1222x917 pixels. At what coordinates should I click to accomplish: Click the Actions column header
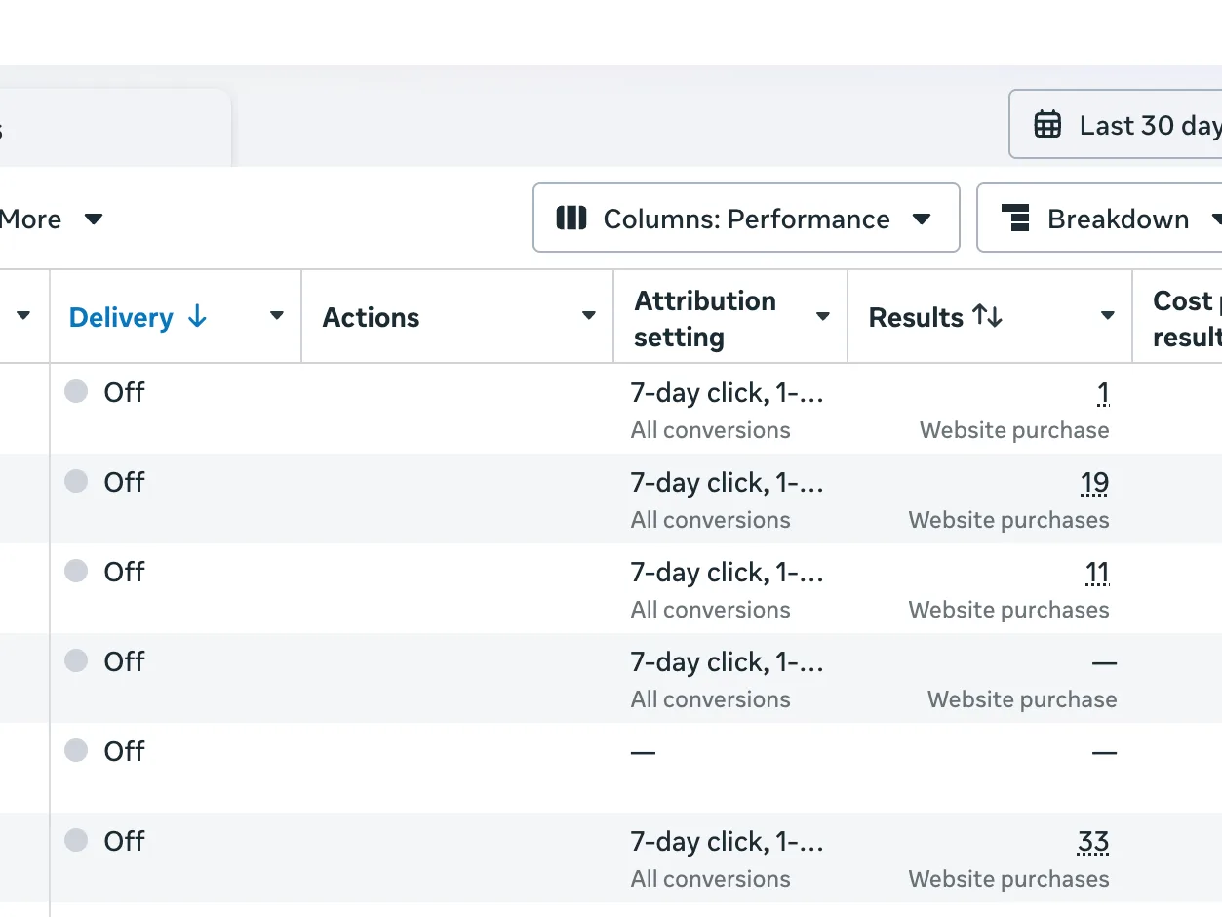coord(371,317)
